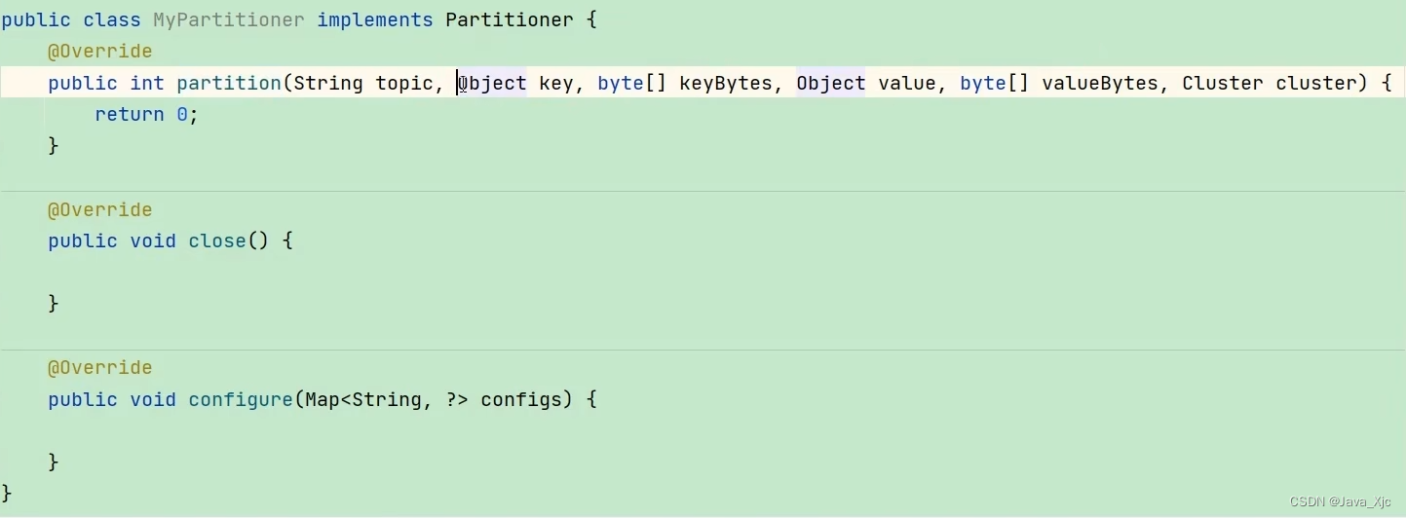Click the valueBytes parameter name

coord(1100,83)
